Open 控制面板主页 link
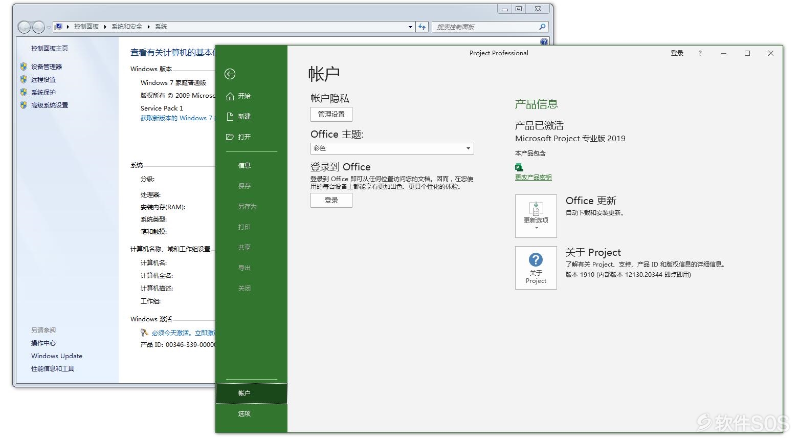Image resolution: width=800 pixels, height=439 pixels. (x=50, y=49)
